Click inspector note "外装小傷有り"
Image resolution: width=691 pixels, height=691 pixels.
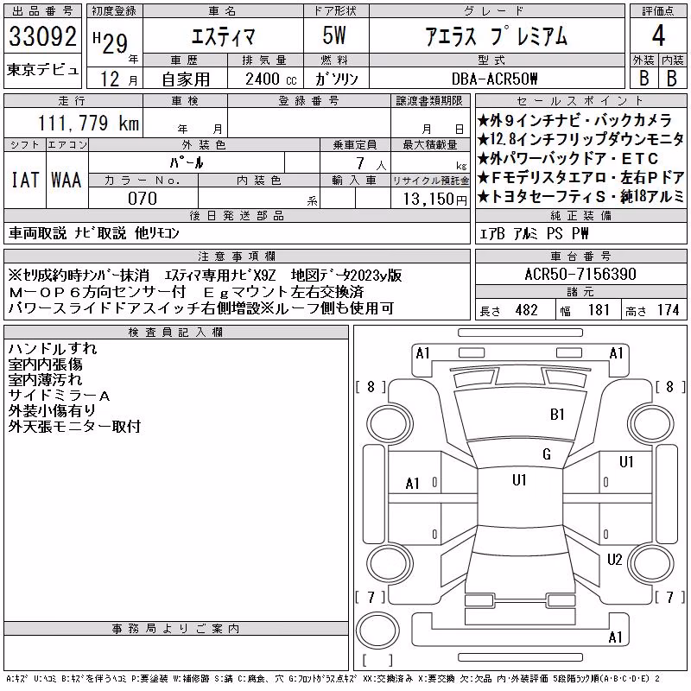point(52,411)
